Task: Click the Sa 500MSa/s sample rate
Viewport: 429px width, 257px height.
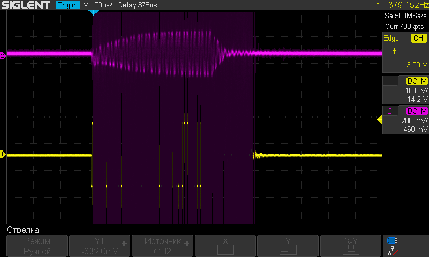Action: coord(405,16)
